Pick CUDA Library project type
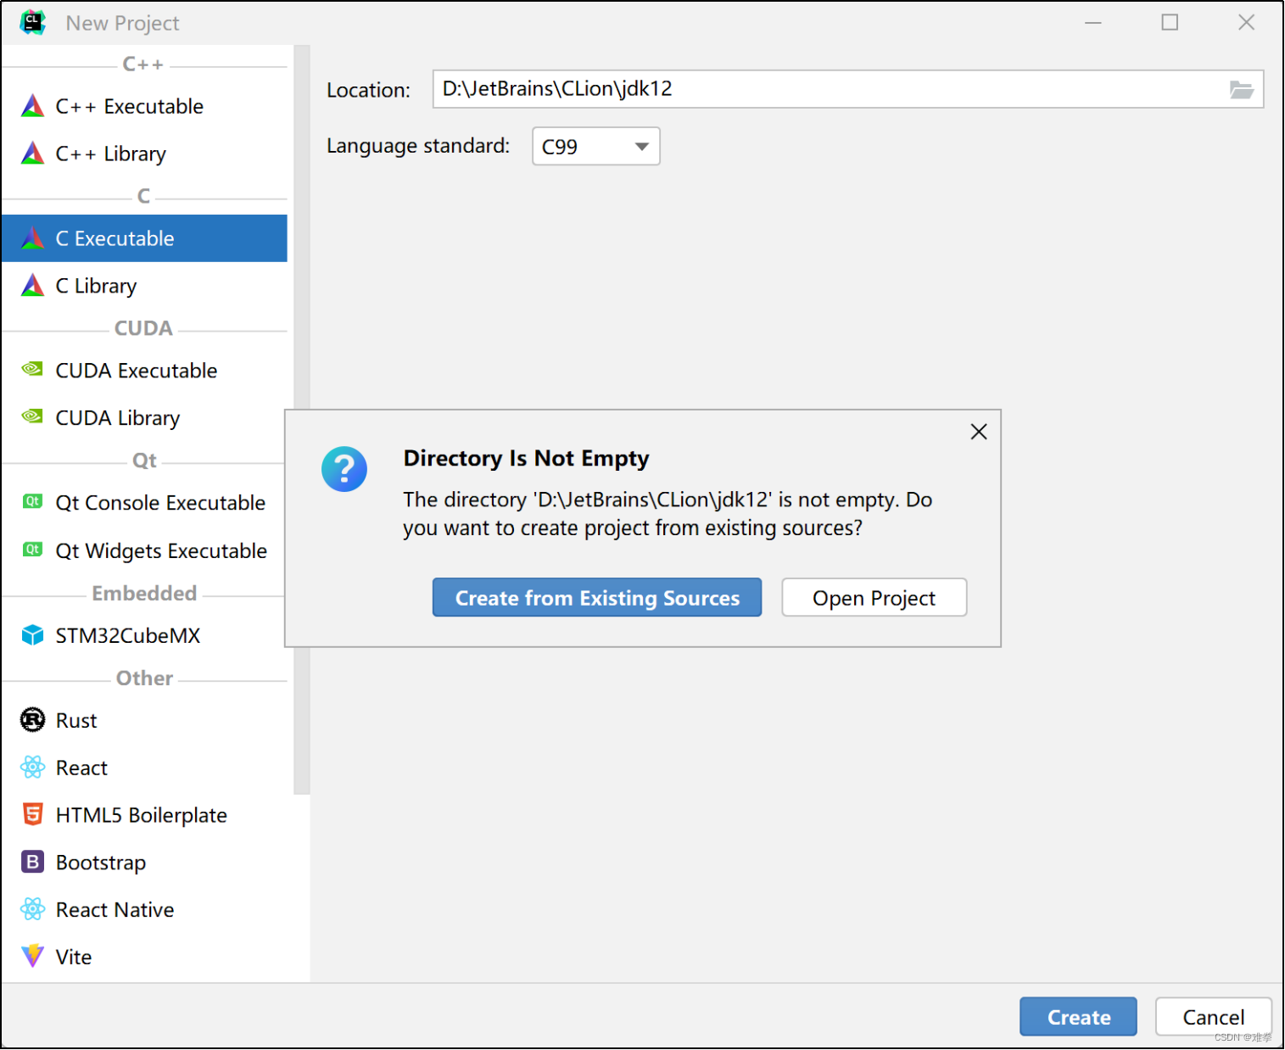This screenshot has height=1050, width=1285. click(x=144, y=418)
